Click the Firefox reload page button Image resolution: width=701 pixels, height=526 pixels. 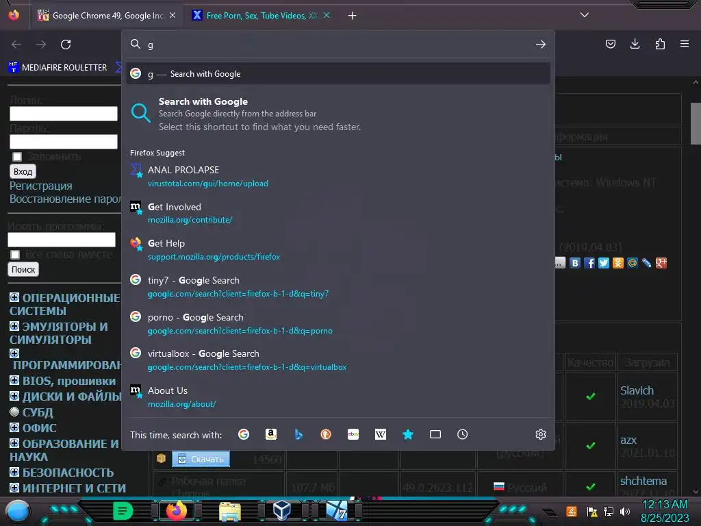[66, 45]
